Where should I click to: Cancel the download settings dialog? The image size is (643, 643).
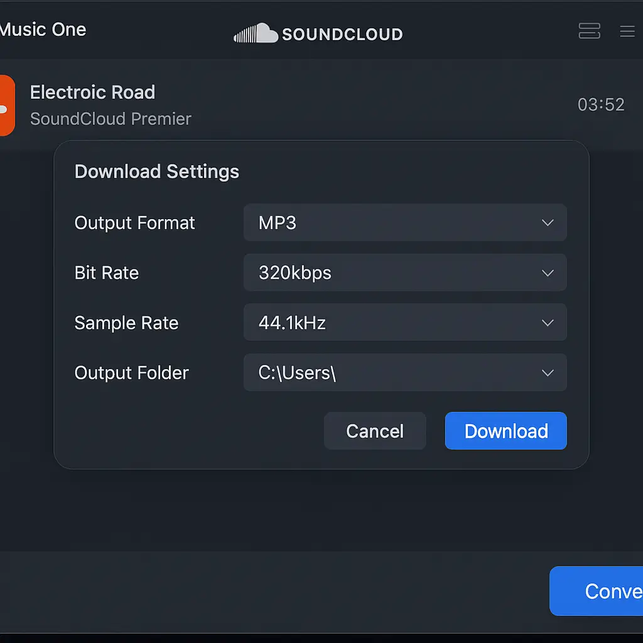(x=375, y=431)
